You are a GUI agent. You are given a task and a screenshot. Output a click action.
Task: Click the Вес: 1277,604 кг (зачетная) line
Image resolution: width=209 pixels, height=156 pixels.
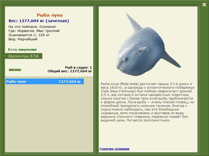[39, 21]
